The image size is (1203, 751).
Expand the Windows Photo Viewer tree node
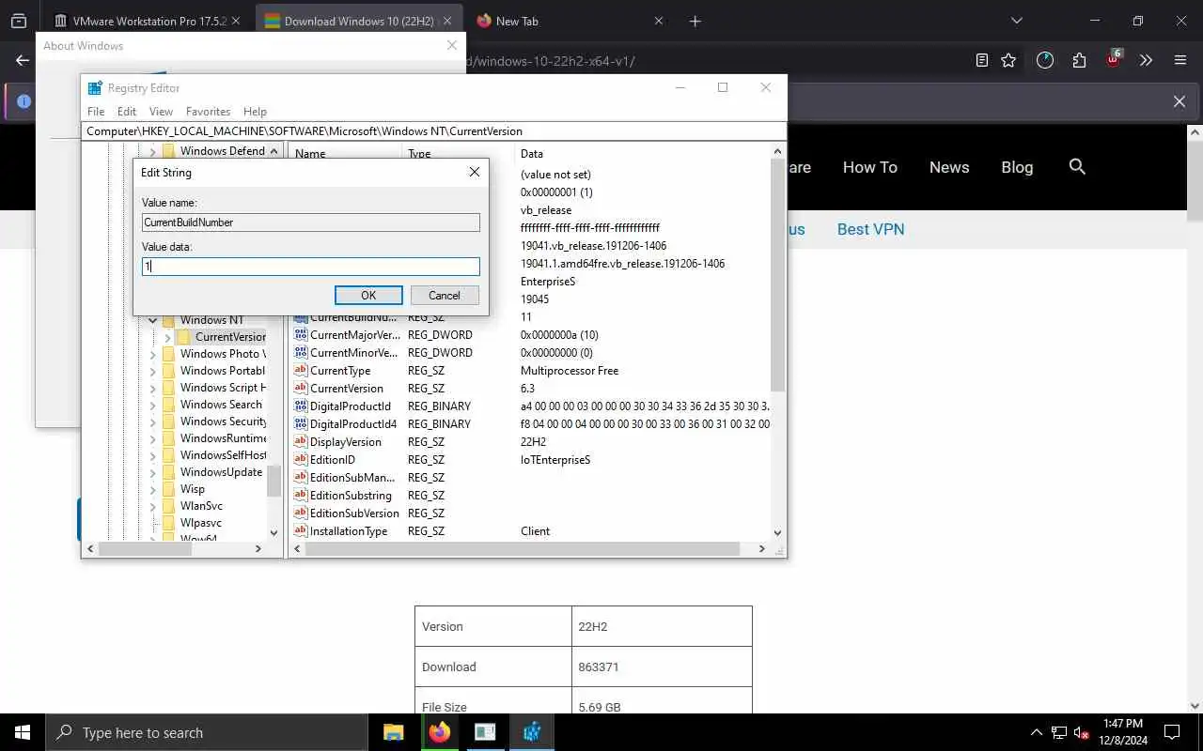[x=152, y=354]
